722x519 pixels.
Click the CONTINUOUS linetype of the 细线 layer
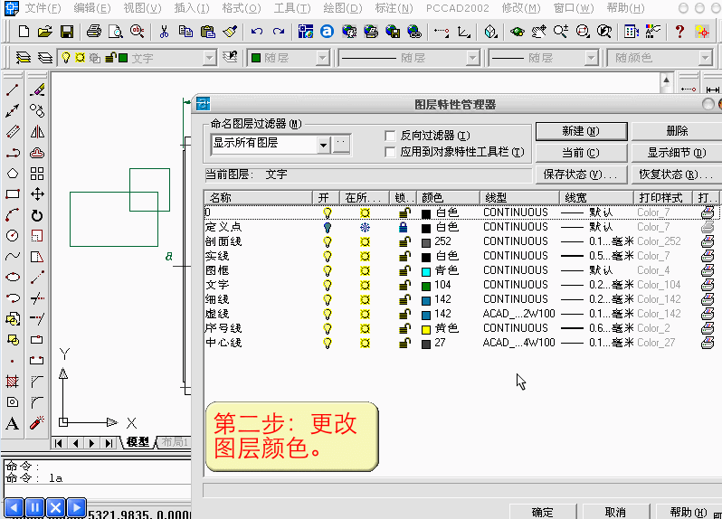point(515,299)
